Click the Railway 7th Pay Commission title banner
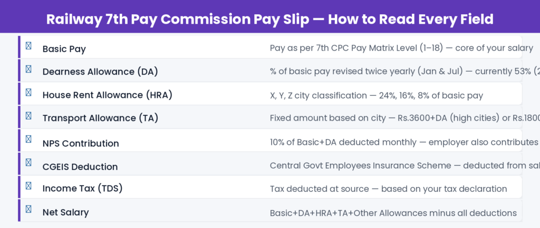 pos(269,19)
